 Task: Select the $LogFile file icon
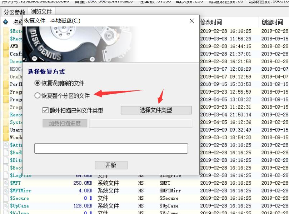coord(6,175)
